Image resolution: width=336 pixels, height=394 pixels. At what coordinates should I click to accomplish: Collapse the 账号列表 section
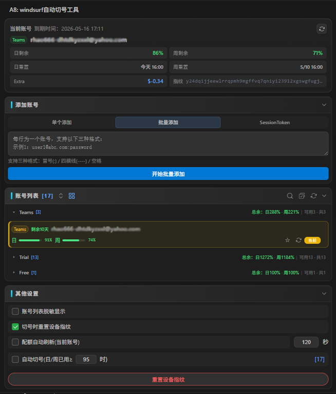tap(324, 196)
